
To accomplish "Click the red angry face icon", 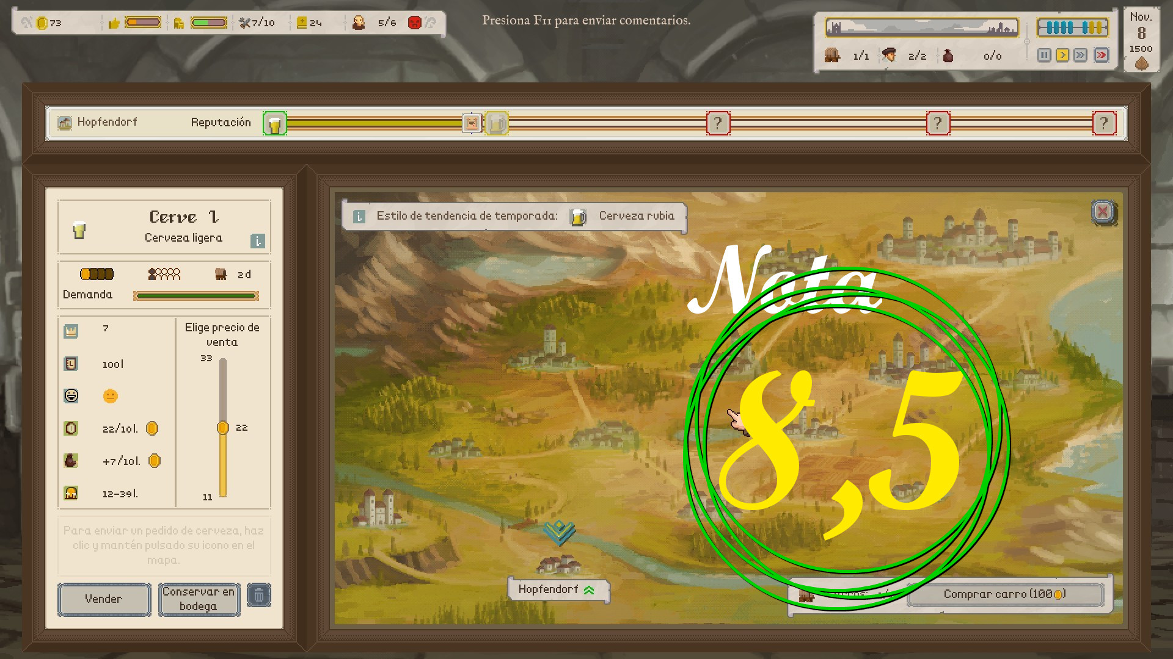I will [x=414, y=23].
